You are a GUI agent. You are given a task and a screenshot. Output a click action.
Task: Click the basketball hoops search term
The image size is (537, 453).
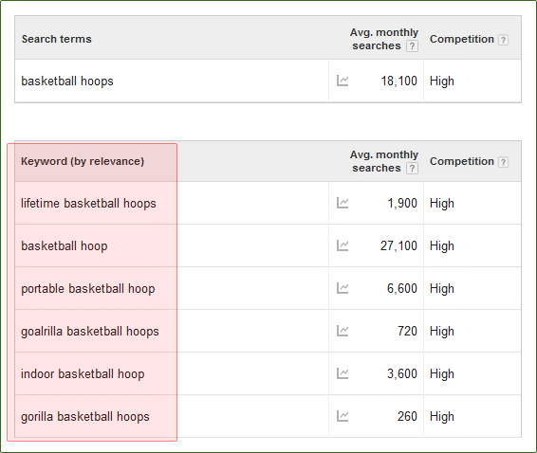pos(67,82)
